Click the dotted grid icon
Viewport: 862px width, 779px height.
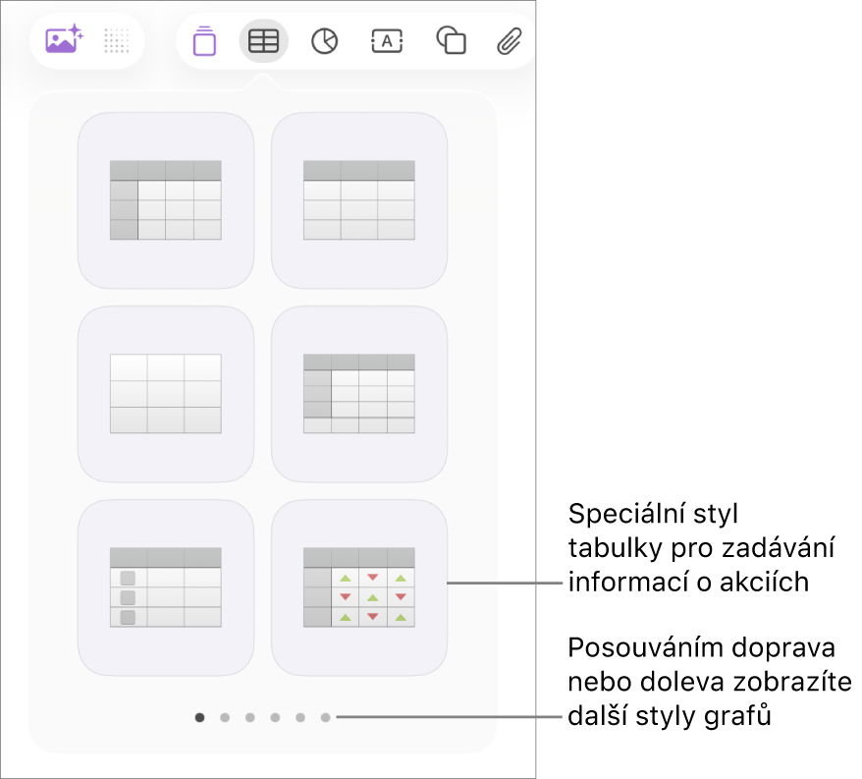click(x=117, y=41)
